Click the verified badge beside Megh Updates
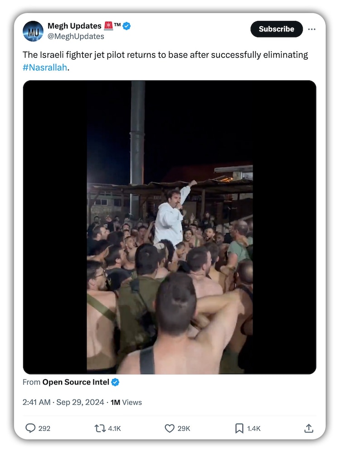Viewport: 340px width, 454px height. [127, 26]
